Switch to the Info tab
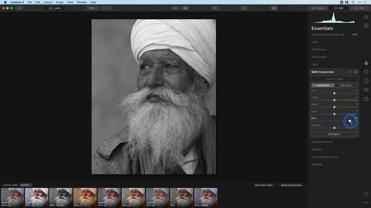 click(x=359, y=8)
